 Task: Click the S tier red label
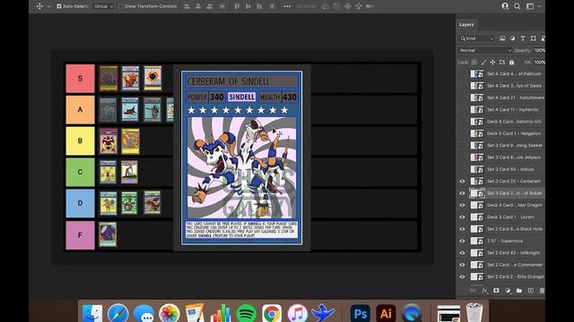pyautogui.click(x=80, y=79)
